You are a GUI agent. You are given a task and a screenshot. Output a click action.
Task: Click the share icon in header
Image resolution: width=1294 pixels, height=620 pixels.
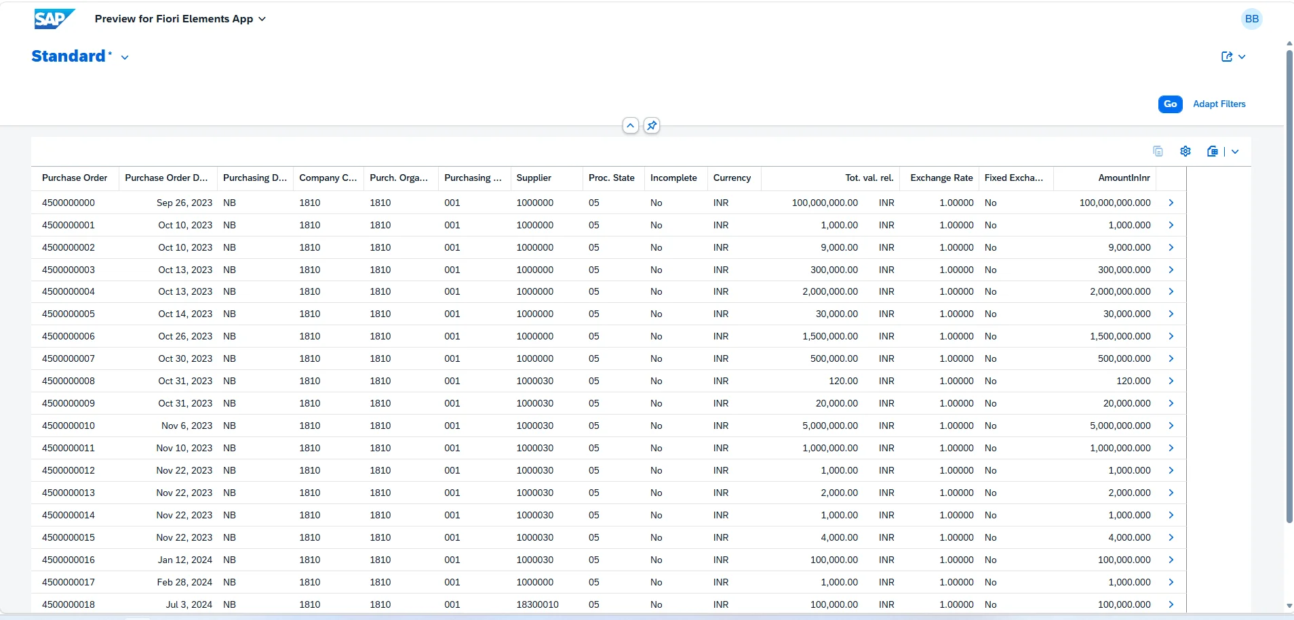point(1227,57)
